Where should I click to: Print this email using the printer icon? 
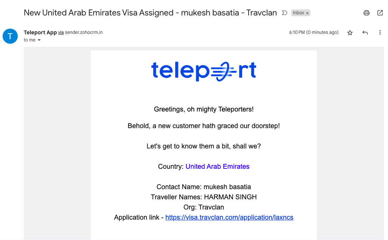point(367,13)
